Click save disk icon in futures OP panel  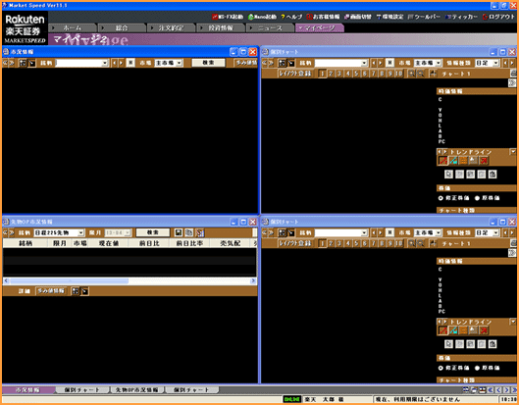point(179,232)
